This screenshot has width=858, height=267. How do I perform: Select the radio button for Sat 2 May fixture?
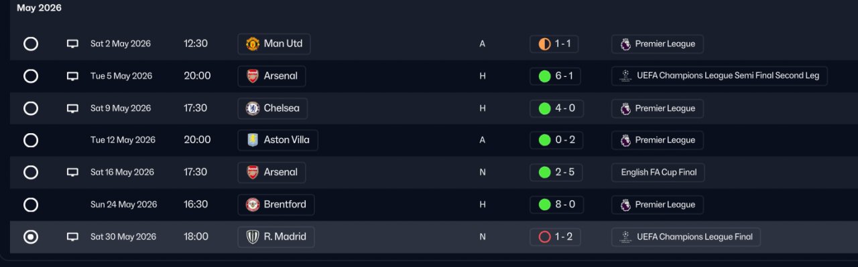tap(31, 44)
